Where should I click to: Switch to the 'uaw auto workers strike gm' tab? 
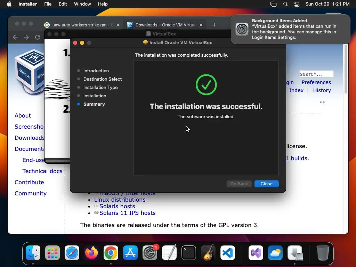click(x=82, y=25)
